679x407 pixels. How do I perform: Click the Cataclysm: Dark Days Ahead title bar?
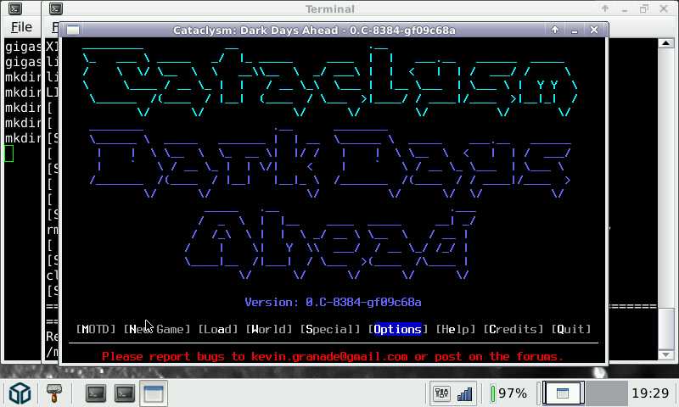click(x=314, y=30)
